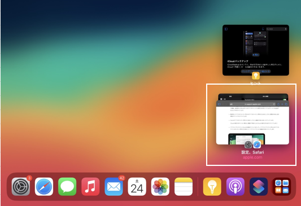Select the Settings window behind Safari in card
301x206 pixels.
pyautogui.click(x=253, y=97)
